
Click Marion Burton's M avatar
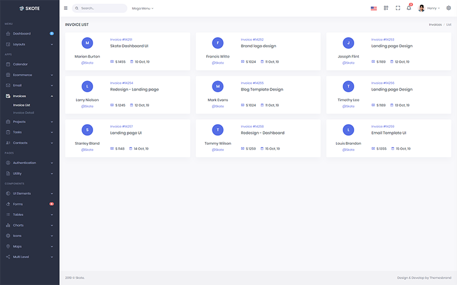point(87,43)
